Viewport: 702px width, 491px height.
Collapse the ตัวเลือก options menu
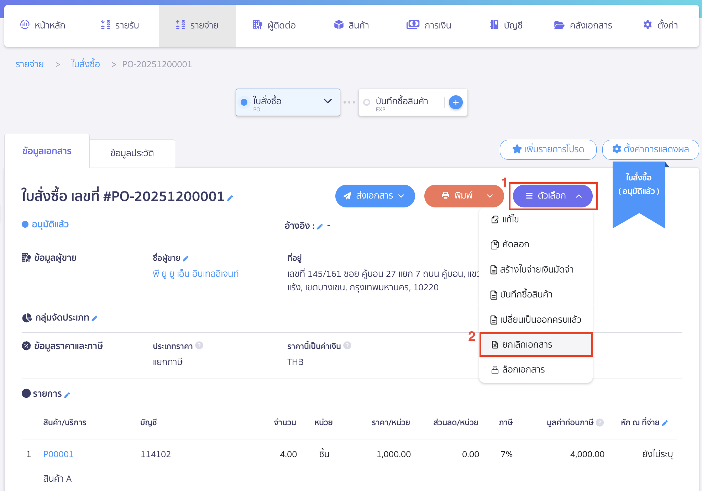[552, 196]
